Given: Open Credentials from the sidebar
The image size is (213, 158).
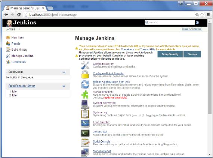Looking at the screenshot, I should pyautogui.click(x=18, y=62).
